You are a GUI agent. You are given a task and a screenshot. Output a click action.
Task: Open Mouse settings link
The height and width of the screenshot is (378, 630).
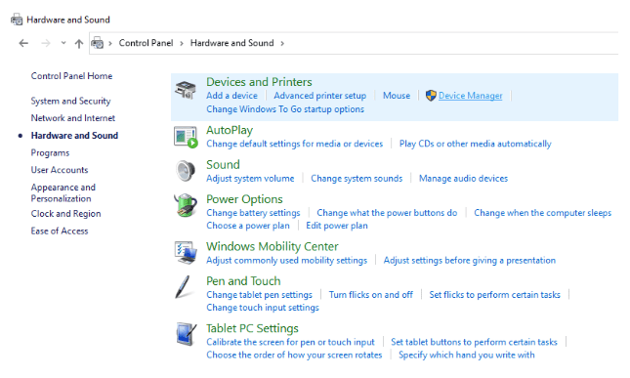coord(397,96)
